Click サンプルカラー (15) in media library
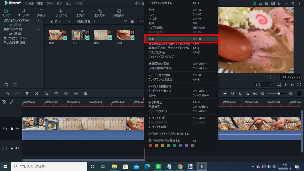The image size is (304, 171). tap(15, 38)
